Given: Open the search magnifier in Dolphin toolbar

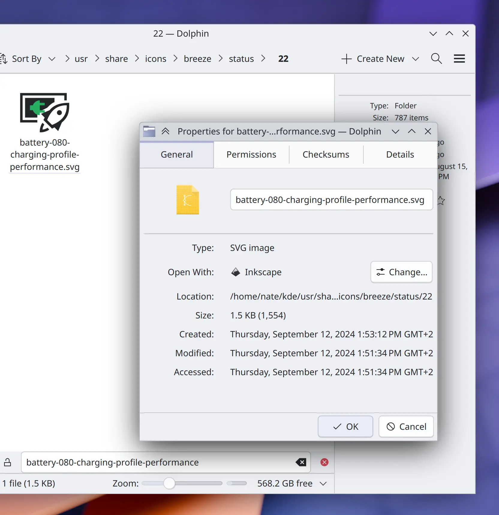Looking at the screenshot, I should pyautogui.click(x=436, y=59).
